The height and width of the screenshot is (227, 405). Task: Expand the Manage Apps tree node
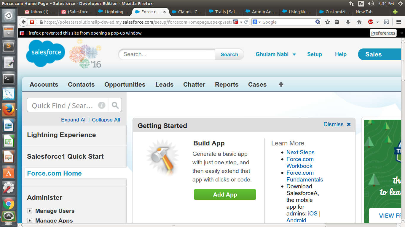30,220
